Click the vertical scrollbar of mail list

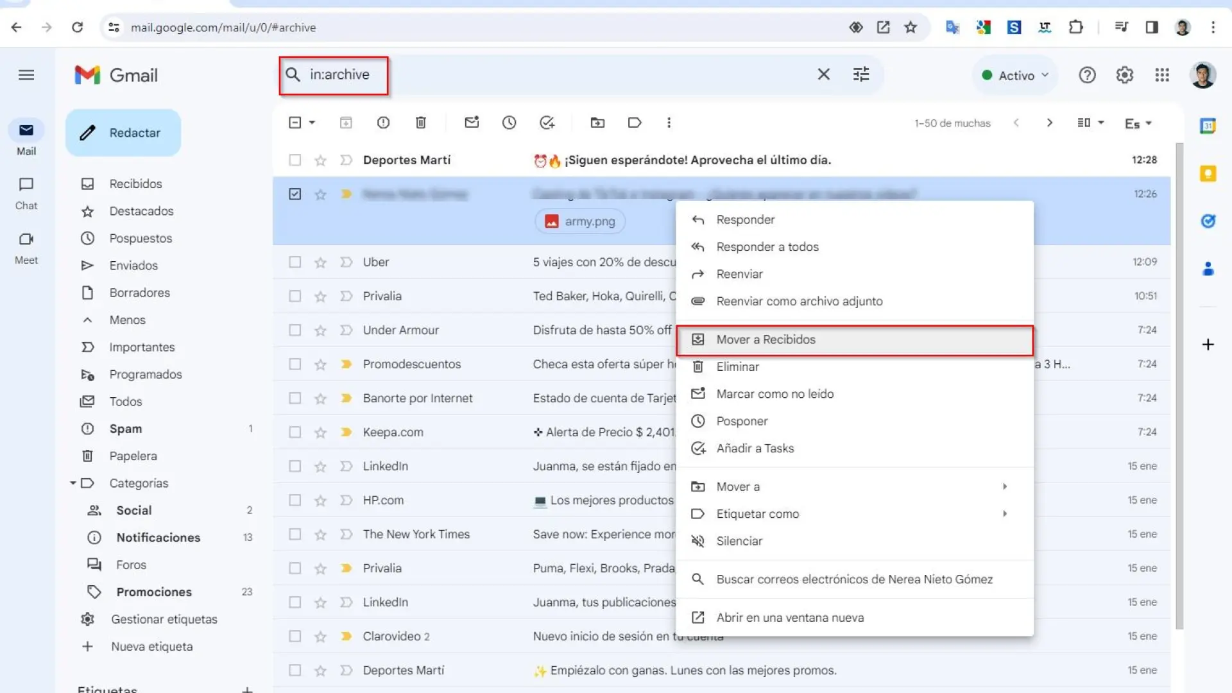1179,385
